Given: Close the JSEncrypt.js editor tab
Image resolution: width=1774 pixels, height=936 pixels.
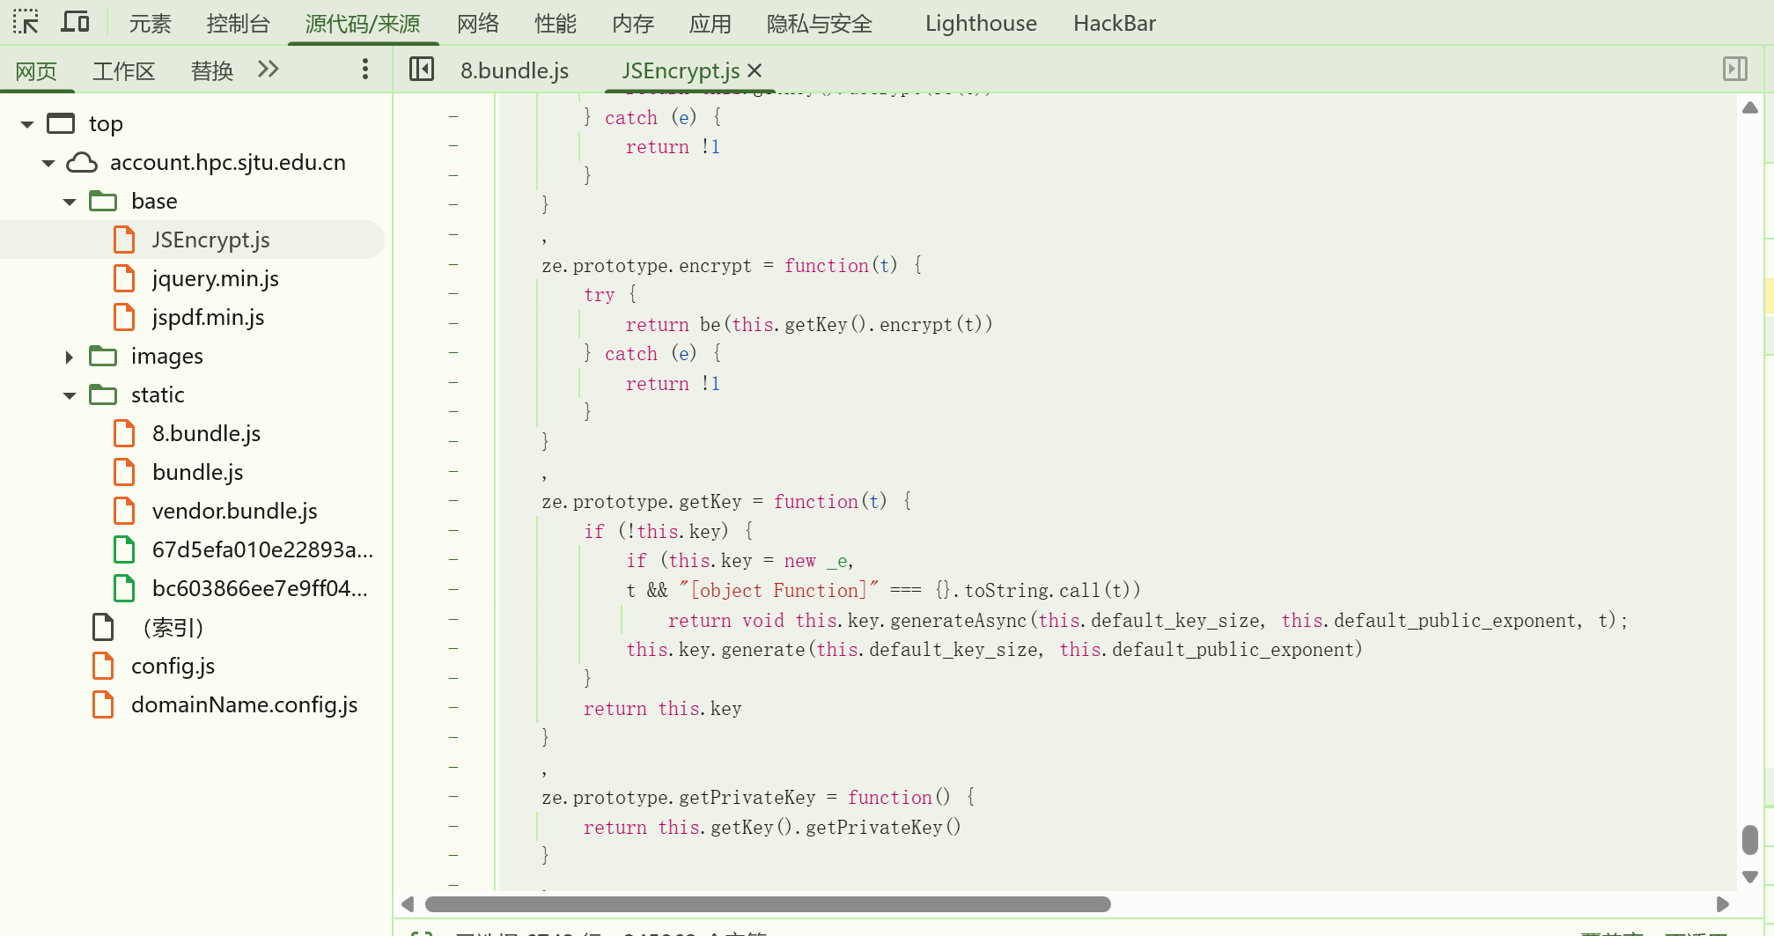Looking at the screenshot, I should point(755,70).
